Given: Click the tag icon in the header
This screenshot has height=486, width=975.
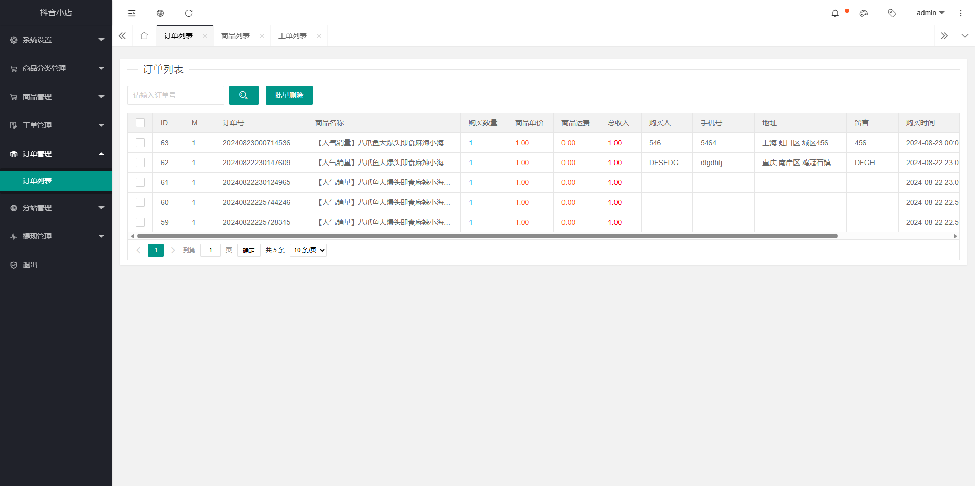Looking at the screenshot, I should click(892, 13).
